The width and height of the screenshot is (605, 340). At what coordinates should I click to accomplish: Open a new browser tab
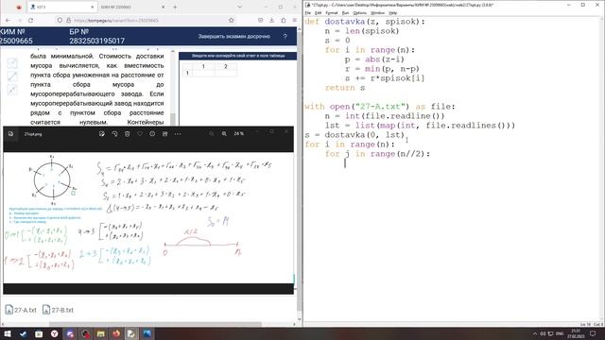click(x=175, y=7)
